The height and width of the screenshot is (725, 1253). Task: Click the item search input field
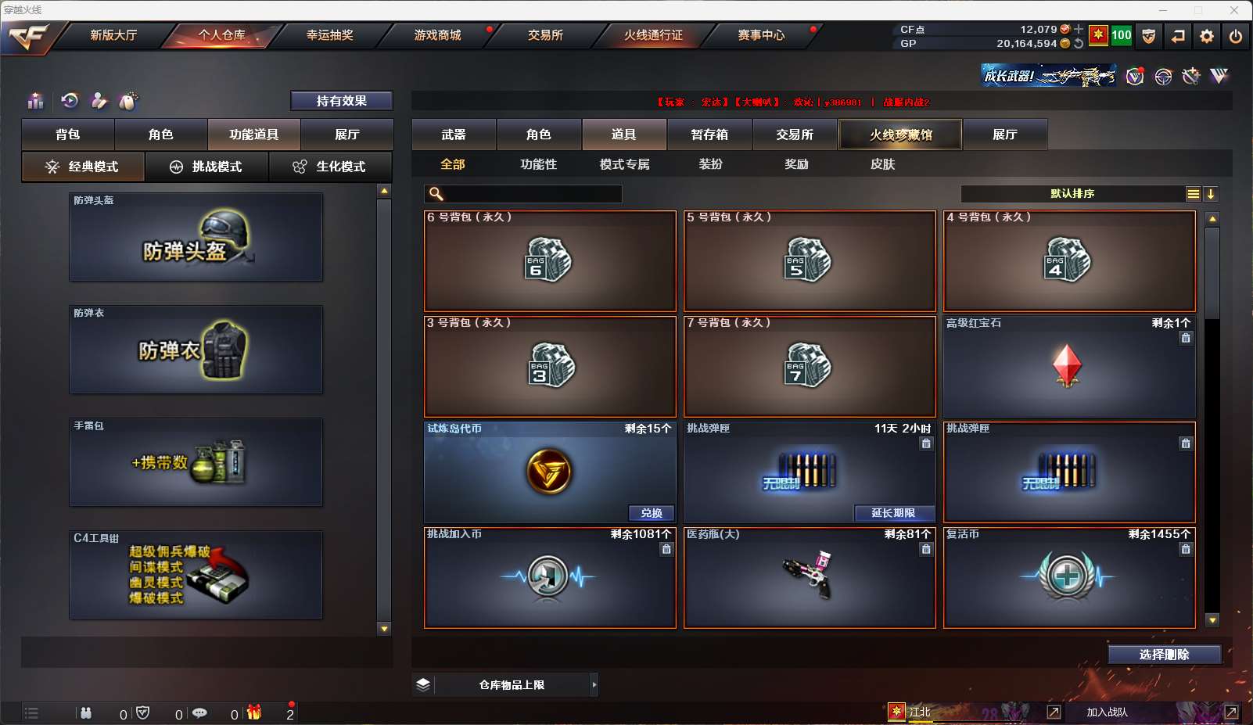coord(523,194)
